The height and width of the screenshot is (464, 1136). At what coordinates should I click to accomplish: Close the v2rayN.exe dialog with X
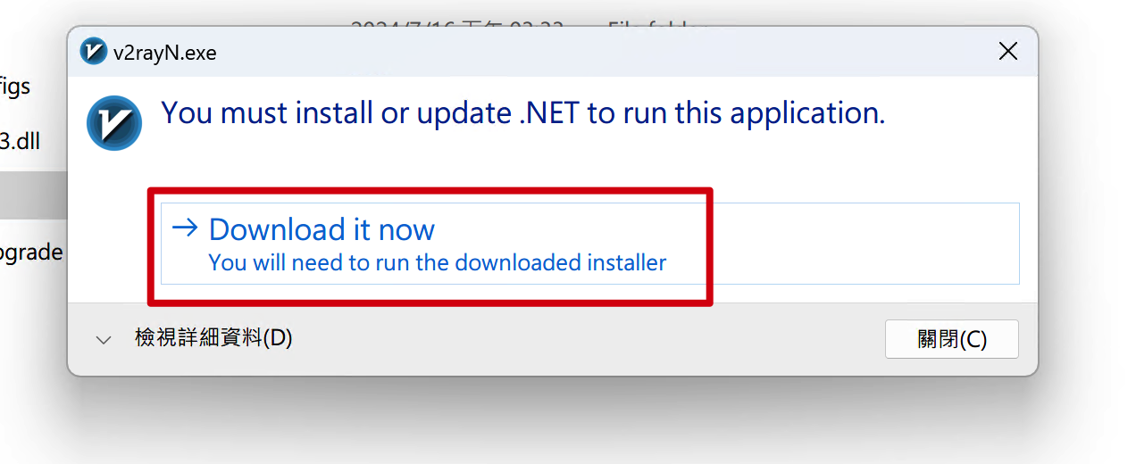[1007, 52]
